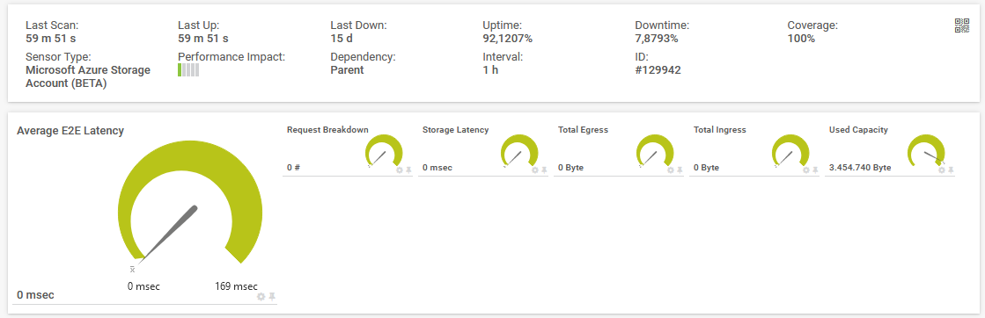Select the Total Egress mini gauge

click(x=655, y=151)
